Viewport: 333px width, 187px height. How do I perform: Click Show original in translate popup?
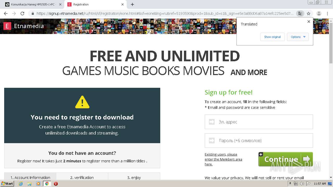[272, 37]
